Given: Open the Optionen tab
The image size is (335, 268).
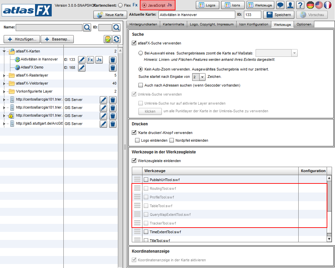Looking at the screenshot, I should (x=304, y=24).
